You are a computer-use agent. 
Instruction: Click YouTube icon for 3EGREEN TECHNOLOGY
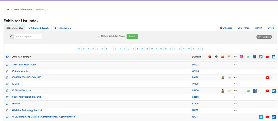point(267,77)
